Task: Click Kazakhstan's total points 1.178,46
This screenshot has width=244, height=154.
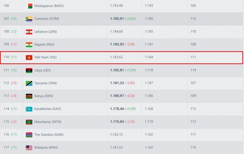Action: [x=117, y=109]
